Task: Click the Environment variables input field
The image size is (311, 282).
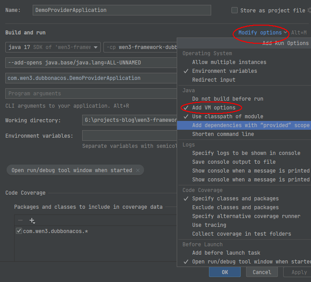Action: pyautogui.click(x=129, y=135)
